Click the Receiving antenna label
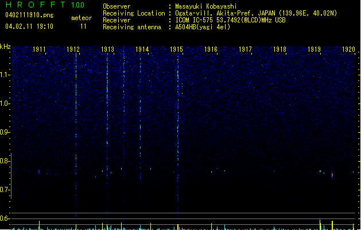The image size is (361, 230). [132, 27]
